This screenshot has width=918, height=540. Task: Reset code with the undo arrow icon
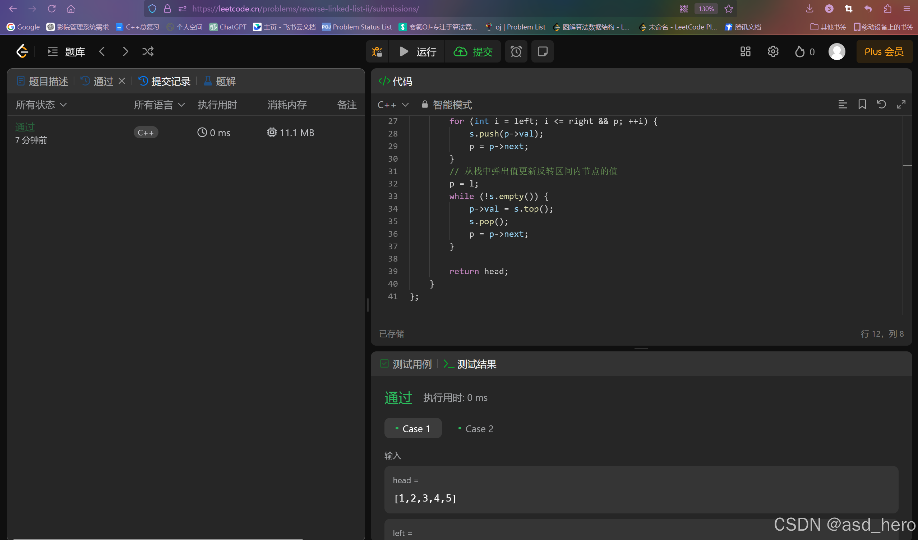(881, 105)
